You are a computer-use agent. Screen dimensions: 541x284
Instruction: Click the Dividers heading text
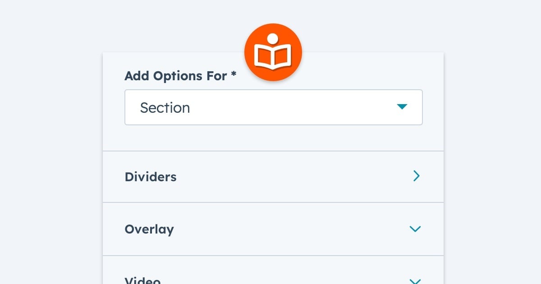151,177
